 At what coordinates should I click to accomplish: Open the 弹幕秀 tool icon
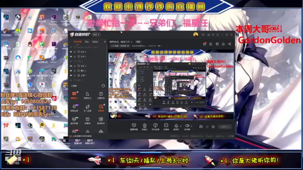coord(87,121)
